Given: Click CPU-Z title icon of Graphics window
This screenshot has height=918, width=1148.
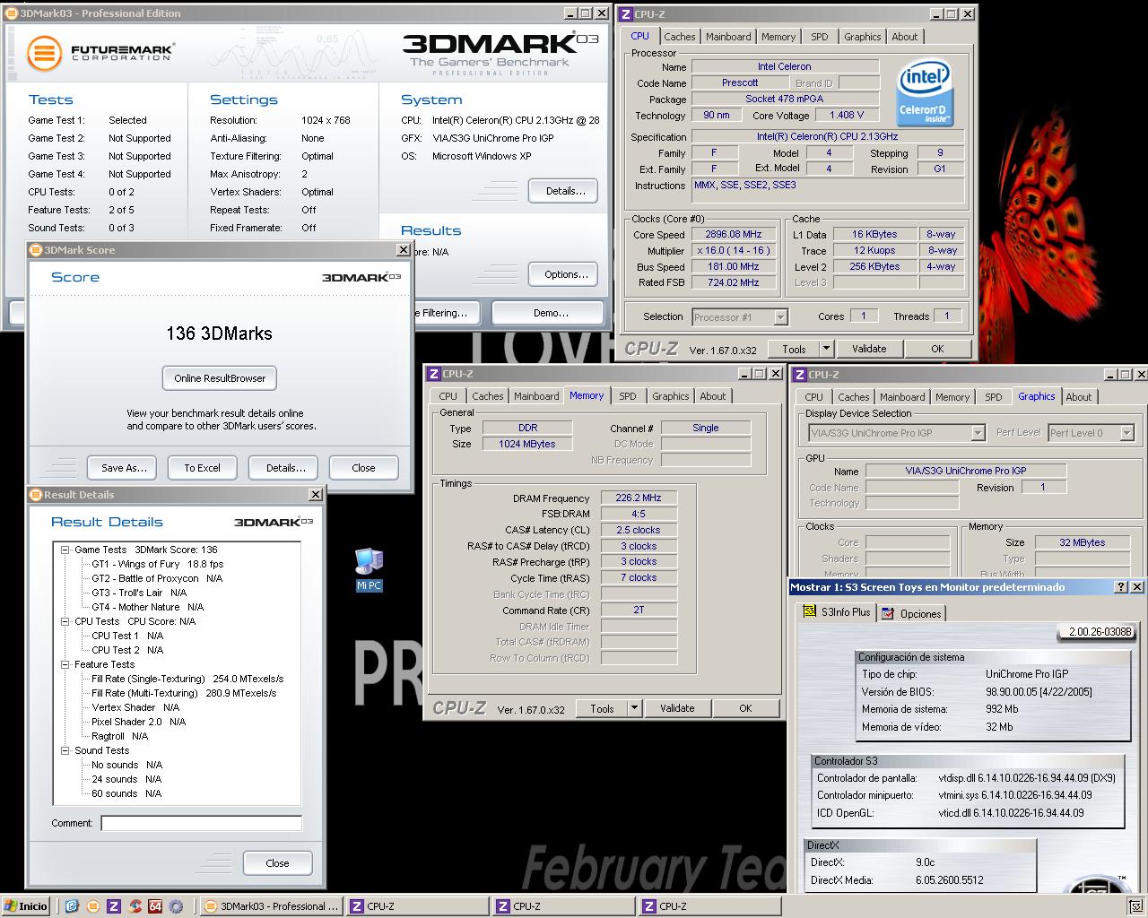Looking at the screenshot, I should pyautogui.click(x=800, y=375).
